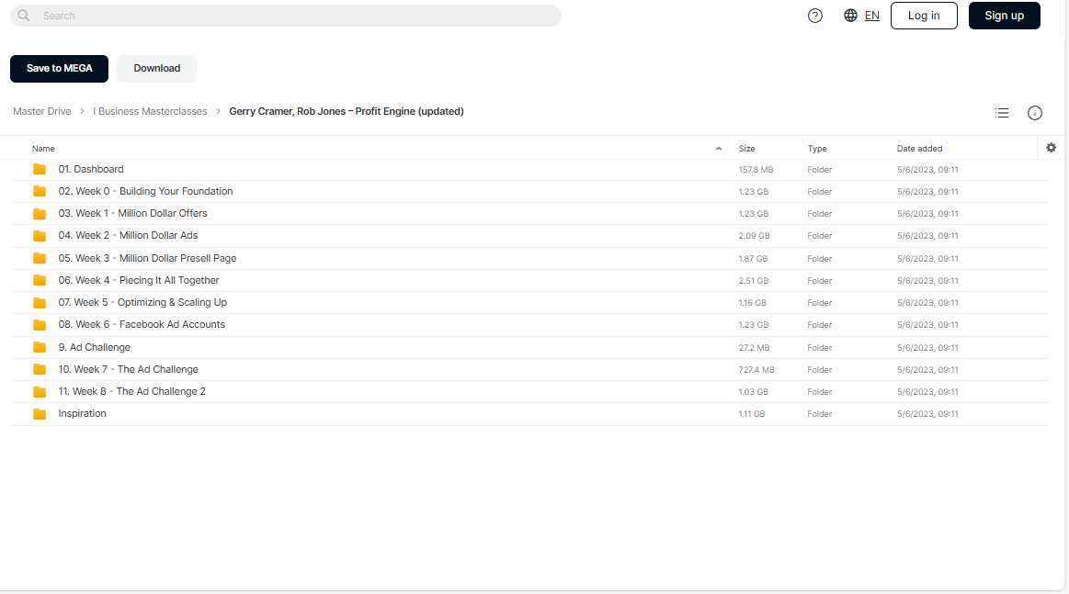Go to Master Drive breadcrumb
Image resolution: width=1069 pixels, height=594 pixels.
click(41, 111)
